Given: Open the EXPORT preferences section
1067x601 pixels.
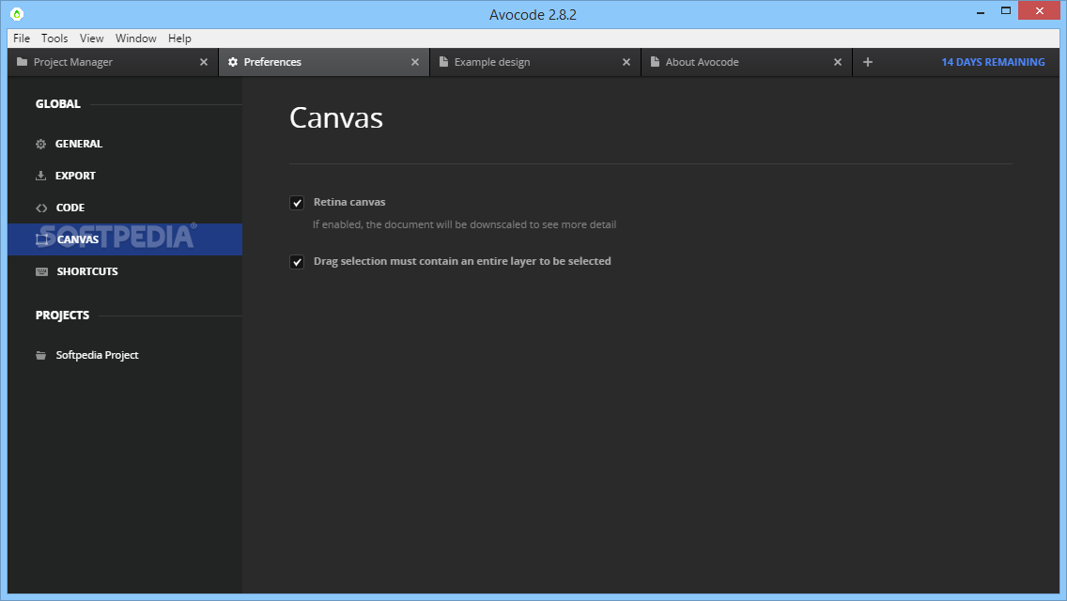Looking at the screenshot, I should (125, 176).
